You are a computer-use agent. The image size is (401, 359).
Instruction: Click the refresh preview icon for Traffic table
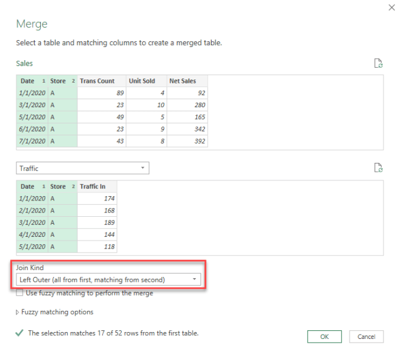[378, 168]
